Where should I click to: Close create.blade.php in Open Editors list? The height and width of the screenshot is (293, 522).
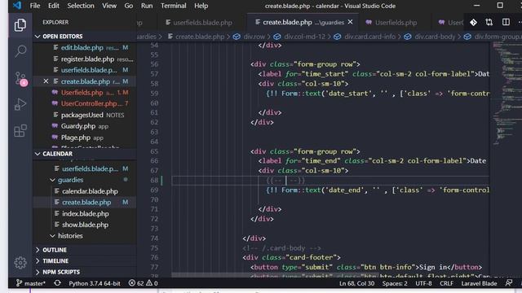pyautogui.click(x=46, y=81)
